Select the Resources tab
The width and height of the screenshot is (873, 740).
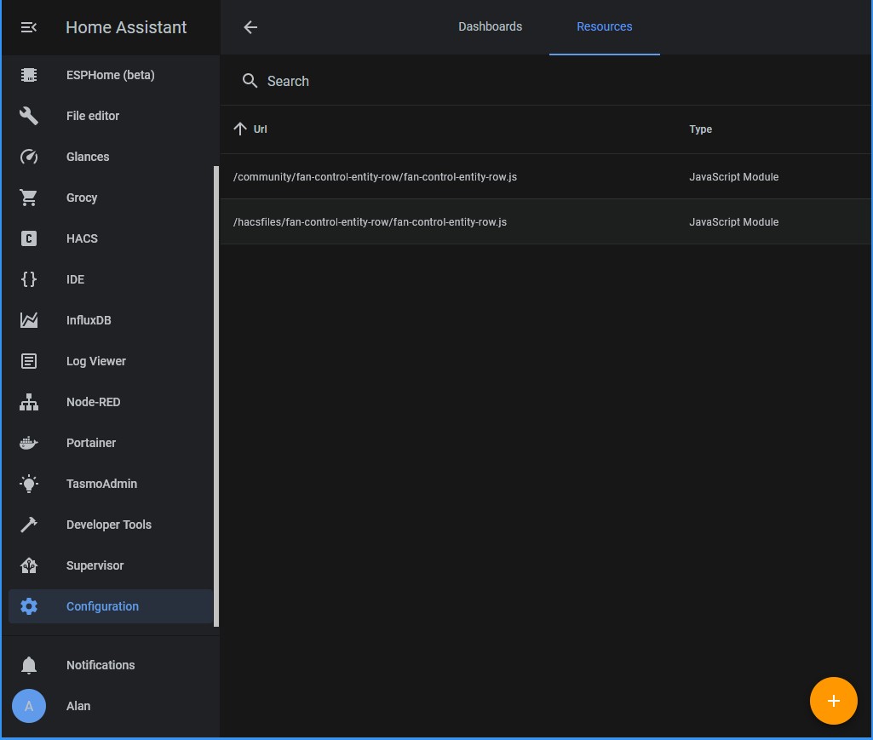604,26
